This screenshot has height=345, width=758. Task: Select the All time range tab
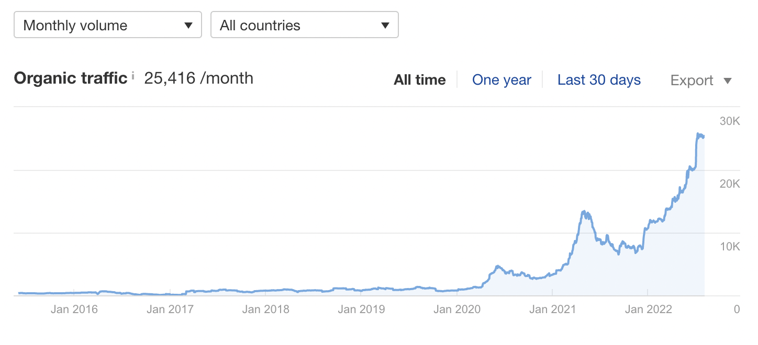420,80
